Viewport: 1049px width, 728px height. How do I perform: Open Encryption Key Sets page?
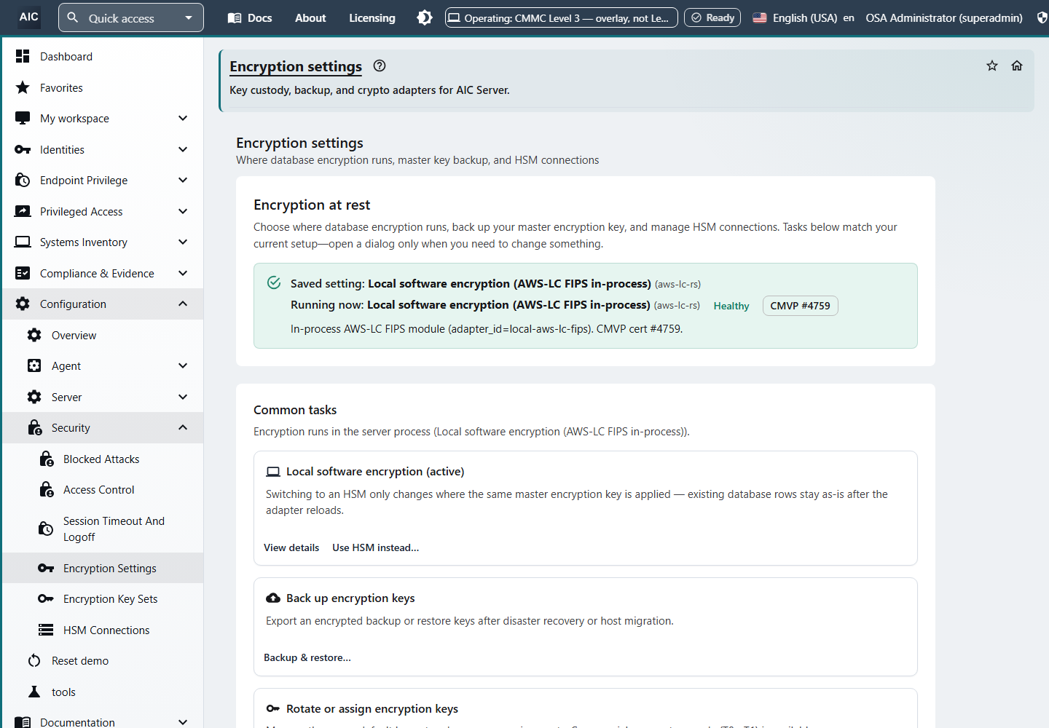(103, 598)
